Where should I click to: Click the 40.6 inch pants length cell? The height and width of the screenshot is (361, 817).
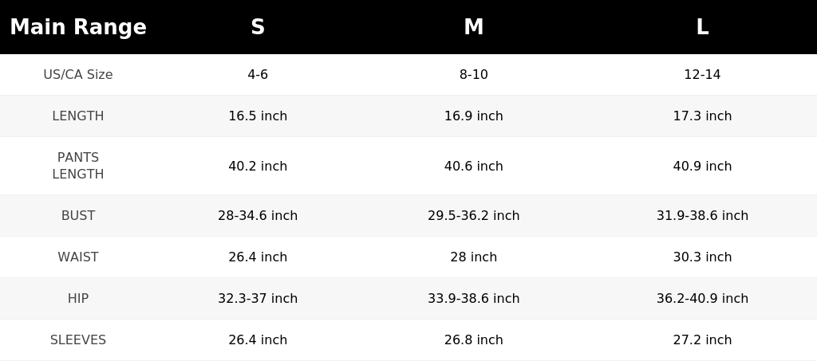pos(474,166)
